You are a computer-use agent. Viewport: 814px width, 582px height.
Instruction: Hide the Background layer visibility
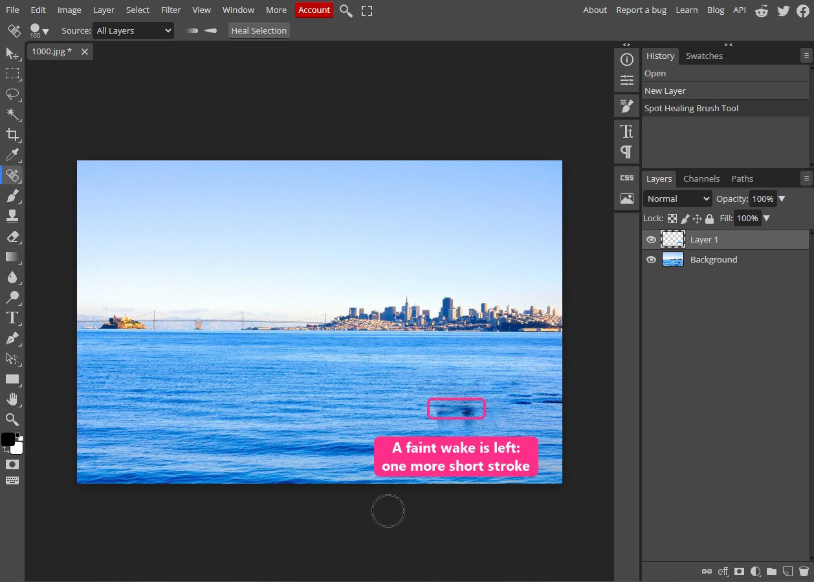coord(651,260)
